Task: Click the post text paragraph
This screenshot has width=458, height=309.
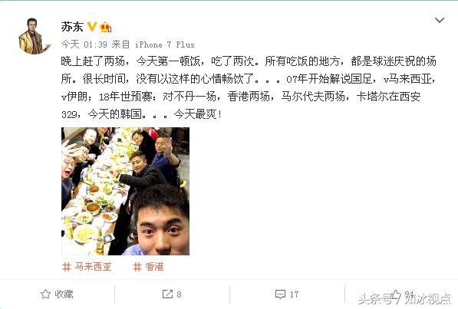Action: 249,87
